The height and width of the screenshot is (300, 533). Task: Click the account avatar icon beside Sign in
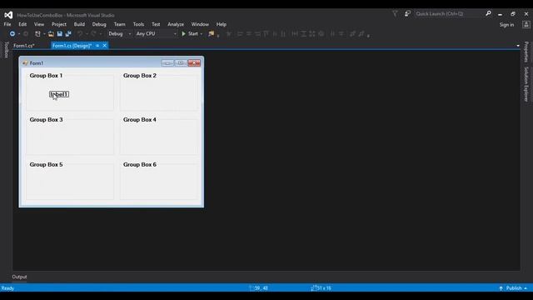(x=526, y=24)
